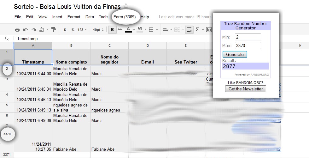Click the sigma functions icon
309x158 pixels.
click(x=197, y=29)
